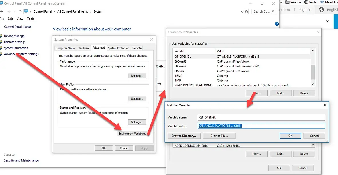Image resolution: width=338 pixels, height=175 pixels.
Task: Open recent locations dropdown arrow beside forward
Action: pos(15,12)
